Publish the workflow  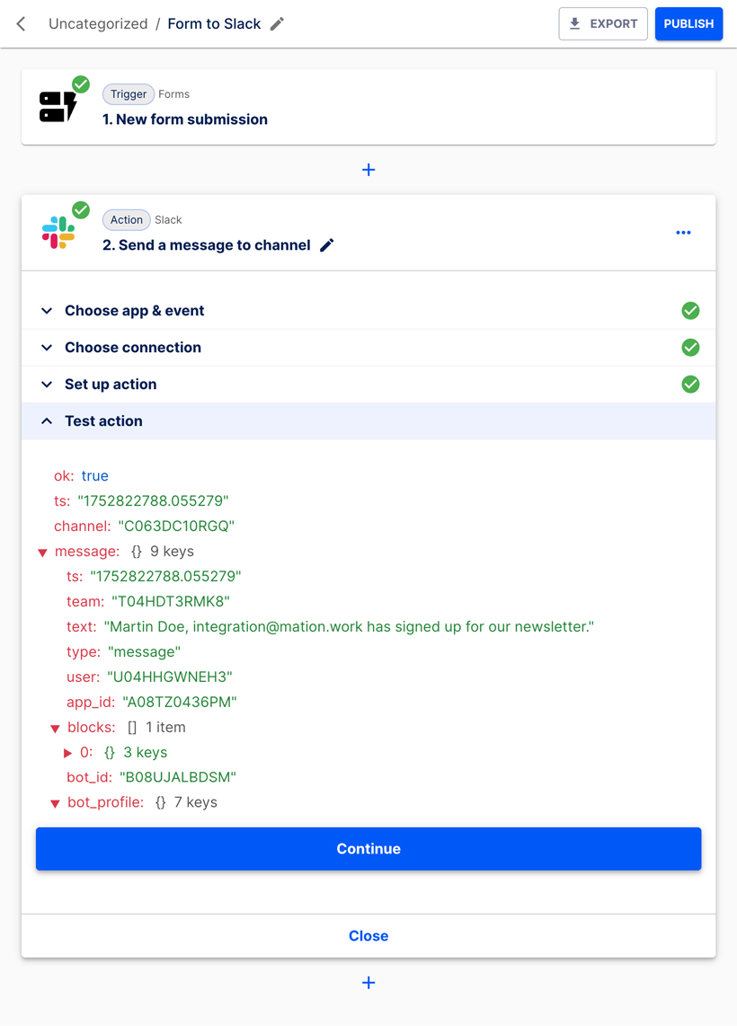(x=688, y=23)
